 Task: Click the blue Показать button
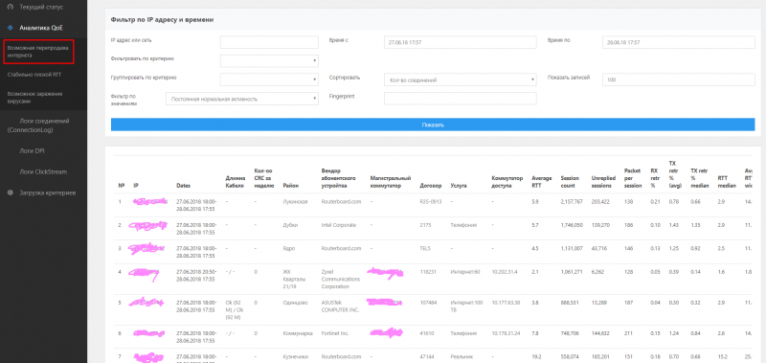pyautogui.click(x=433, y=125)
